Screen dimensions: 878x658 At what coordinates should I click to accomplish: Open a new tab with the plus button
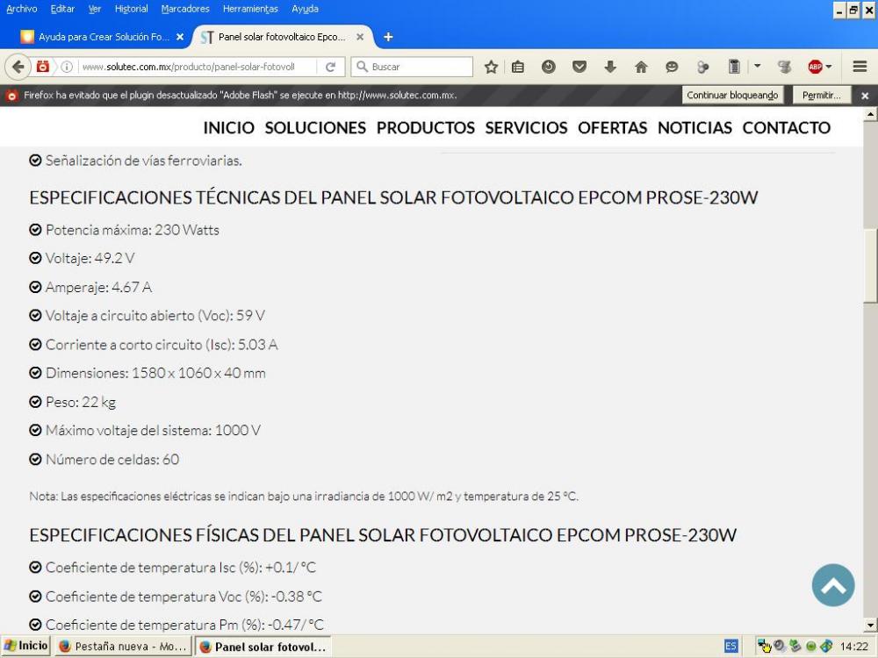coord(388,37)
